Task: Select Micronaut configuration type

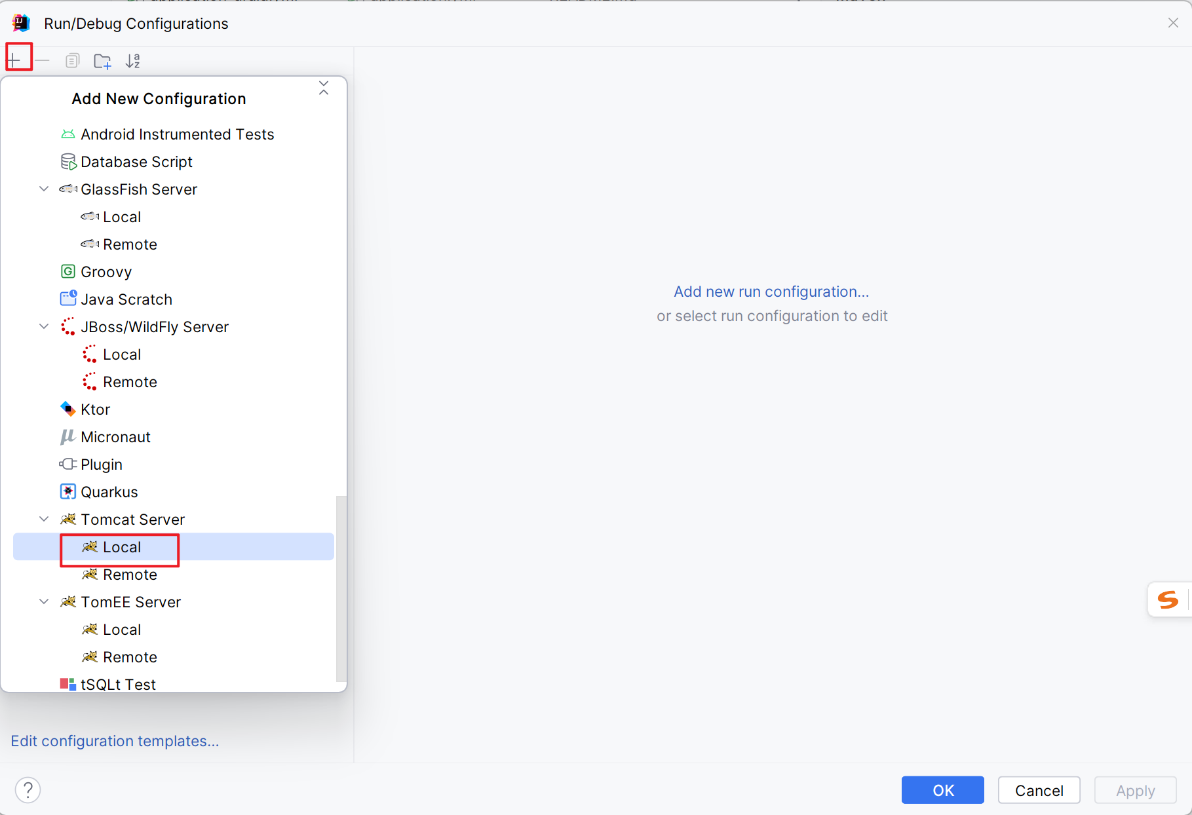Action: 174,437
